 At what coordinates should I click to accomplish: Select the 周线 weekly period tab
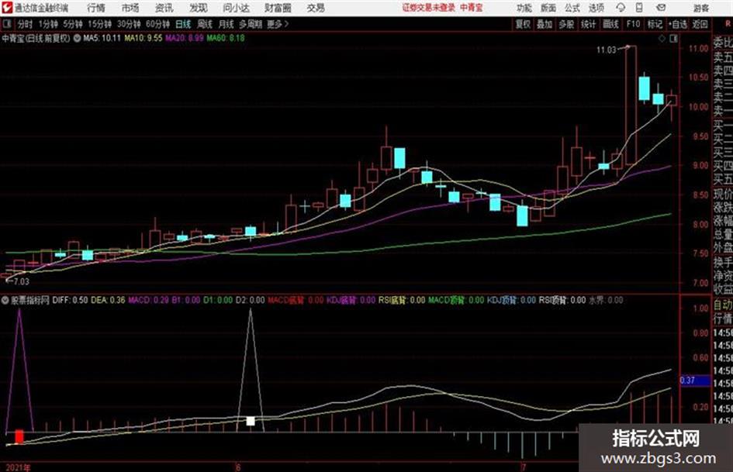[x=205, y=24]
